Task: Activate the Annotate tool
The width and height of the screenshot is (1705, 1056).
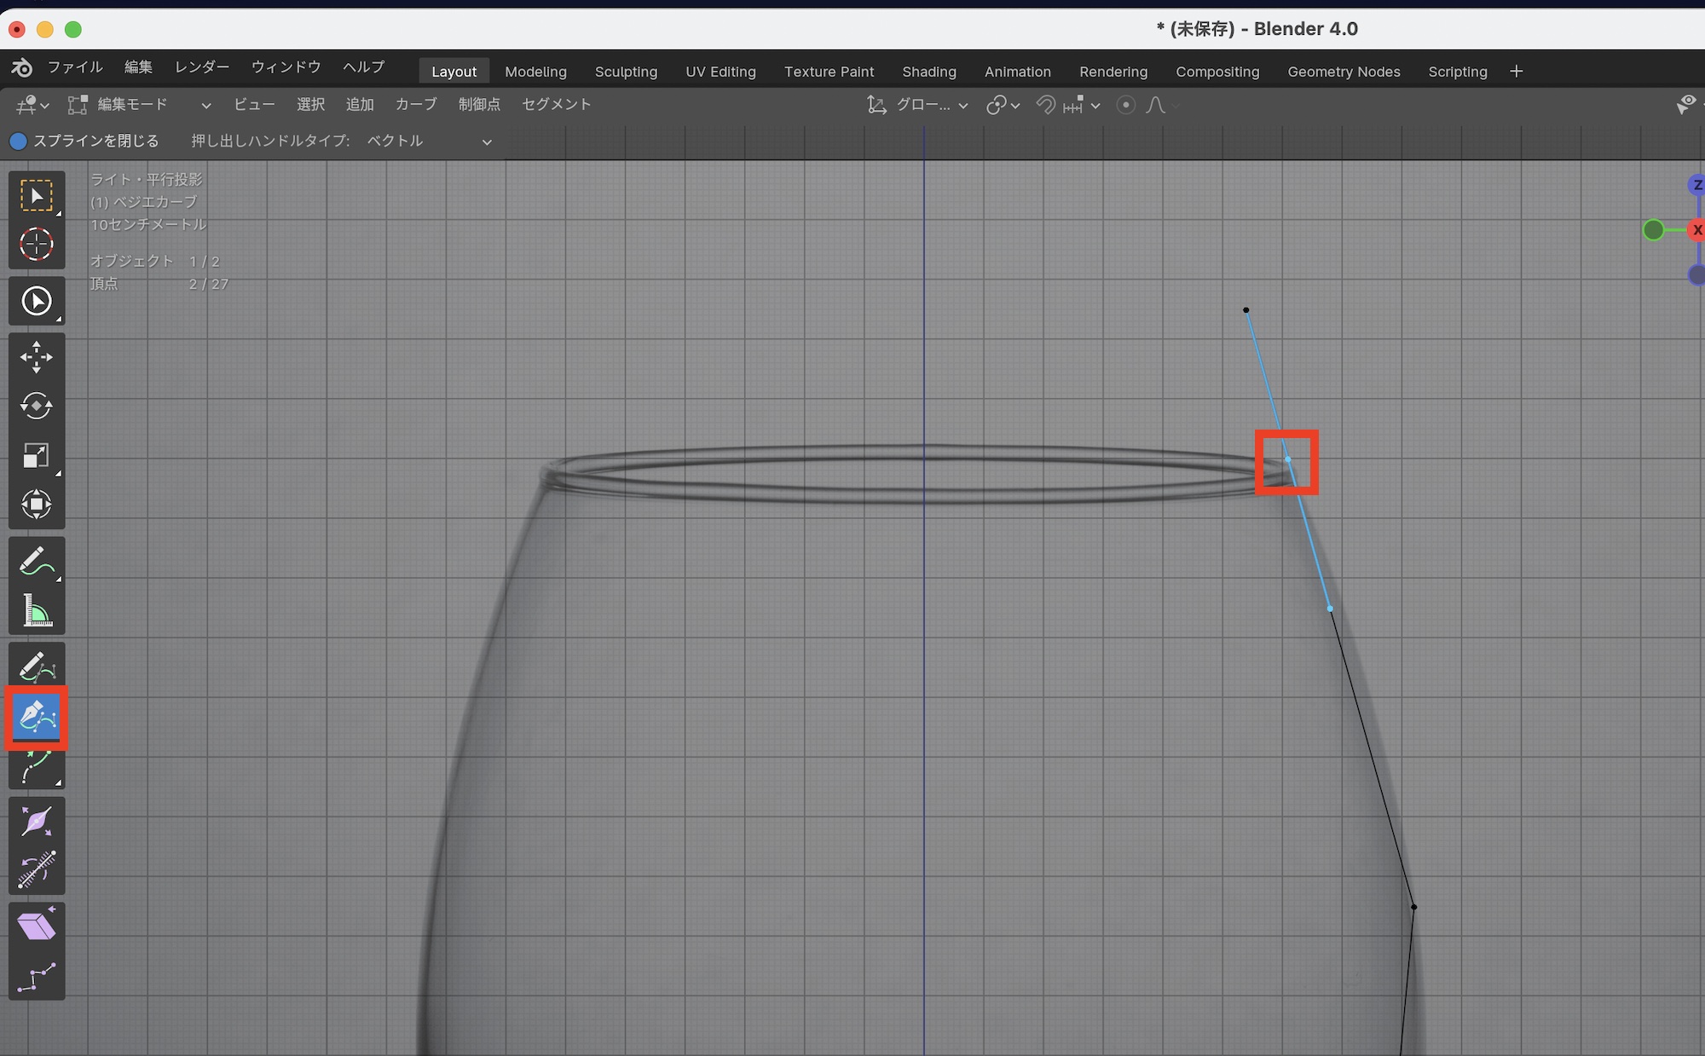Action: 36,562
